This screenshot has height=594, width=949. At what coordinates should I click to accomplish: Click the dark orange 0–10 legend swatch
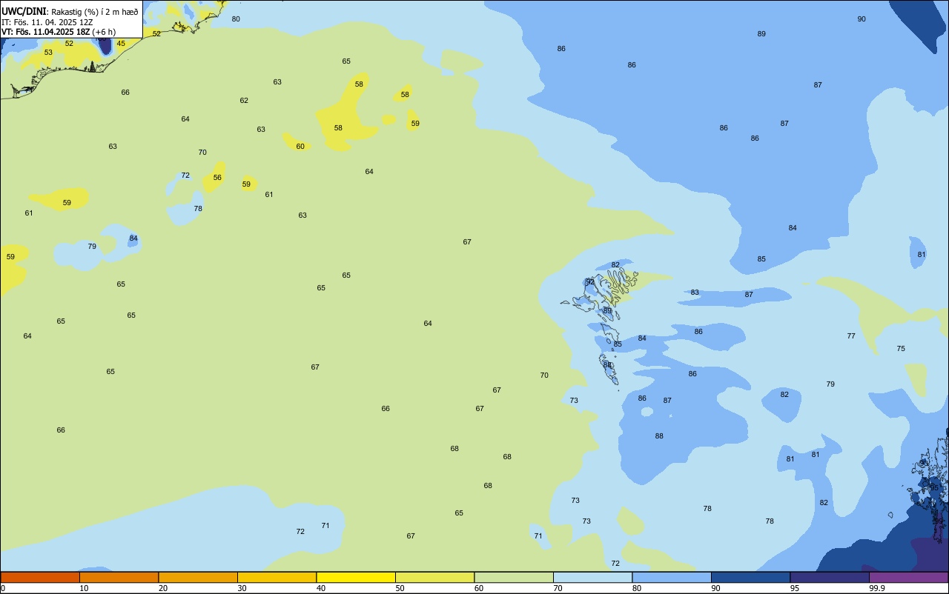[x=40, y=577]
